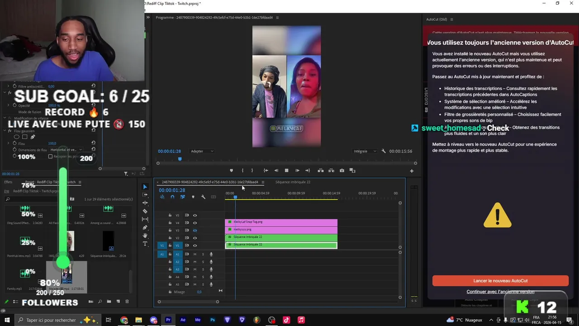
Task: Click the Extract button in Program monitor
Action: click(331, 171)
